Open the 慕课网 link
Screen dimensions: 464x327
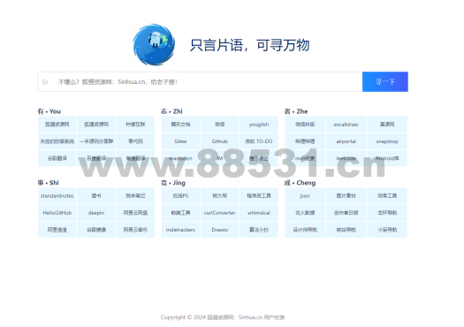click(x=387, y=125)
